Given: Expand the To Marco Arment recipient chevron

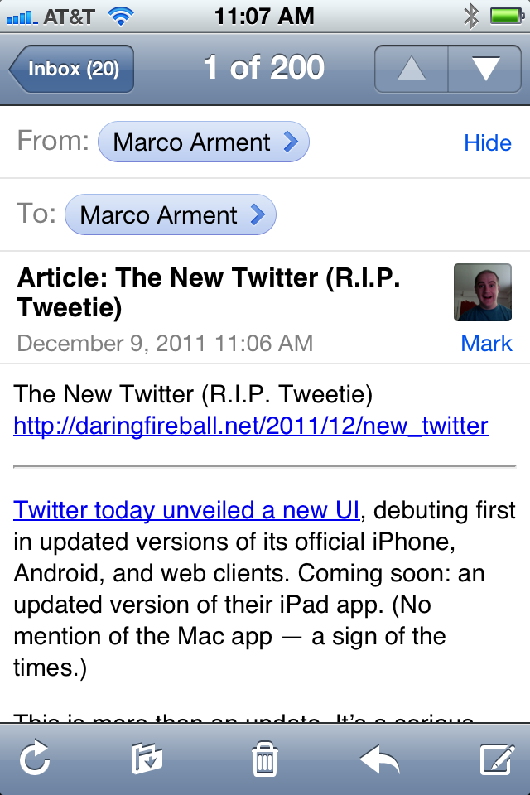Looking at the screenshot, I should pos(257,215).
